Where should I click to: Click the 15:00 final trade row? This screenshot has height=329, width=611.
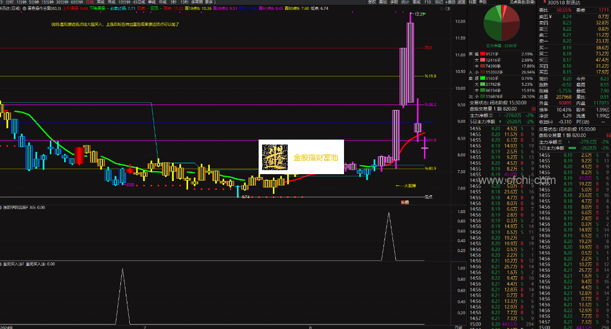coord(502,325)
